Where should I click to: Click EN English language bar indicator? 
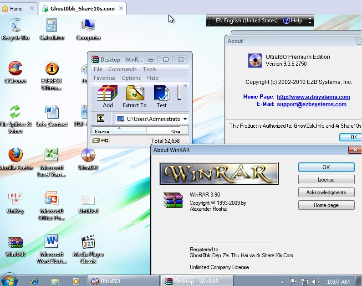(x=246, y=21)
